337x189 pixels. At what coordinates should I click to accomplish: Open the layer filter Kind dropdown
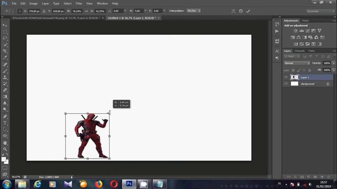pyautogui.click(x=292, y=56)
